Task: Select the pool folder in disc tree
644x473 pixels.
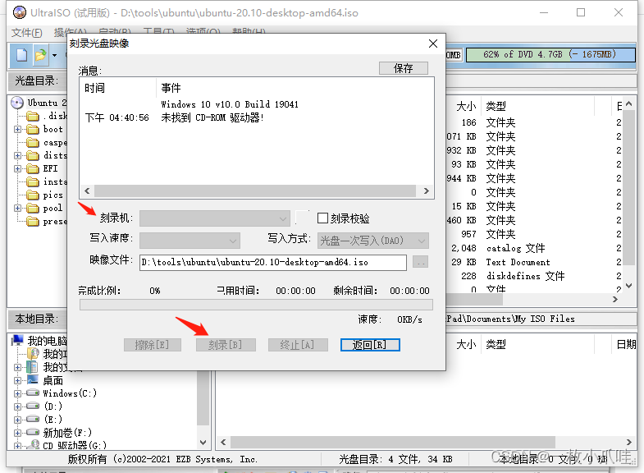Action: pos(53,209)
